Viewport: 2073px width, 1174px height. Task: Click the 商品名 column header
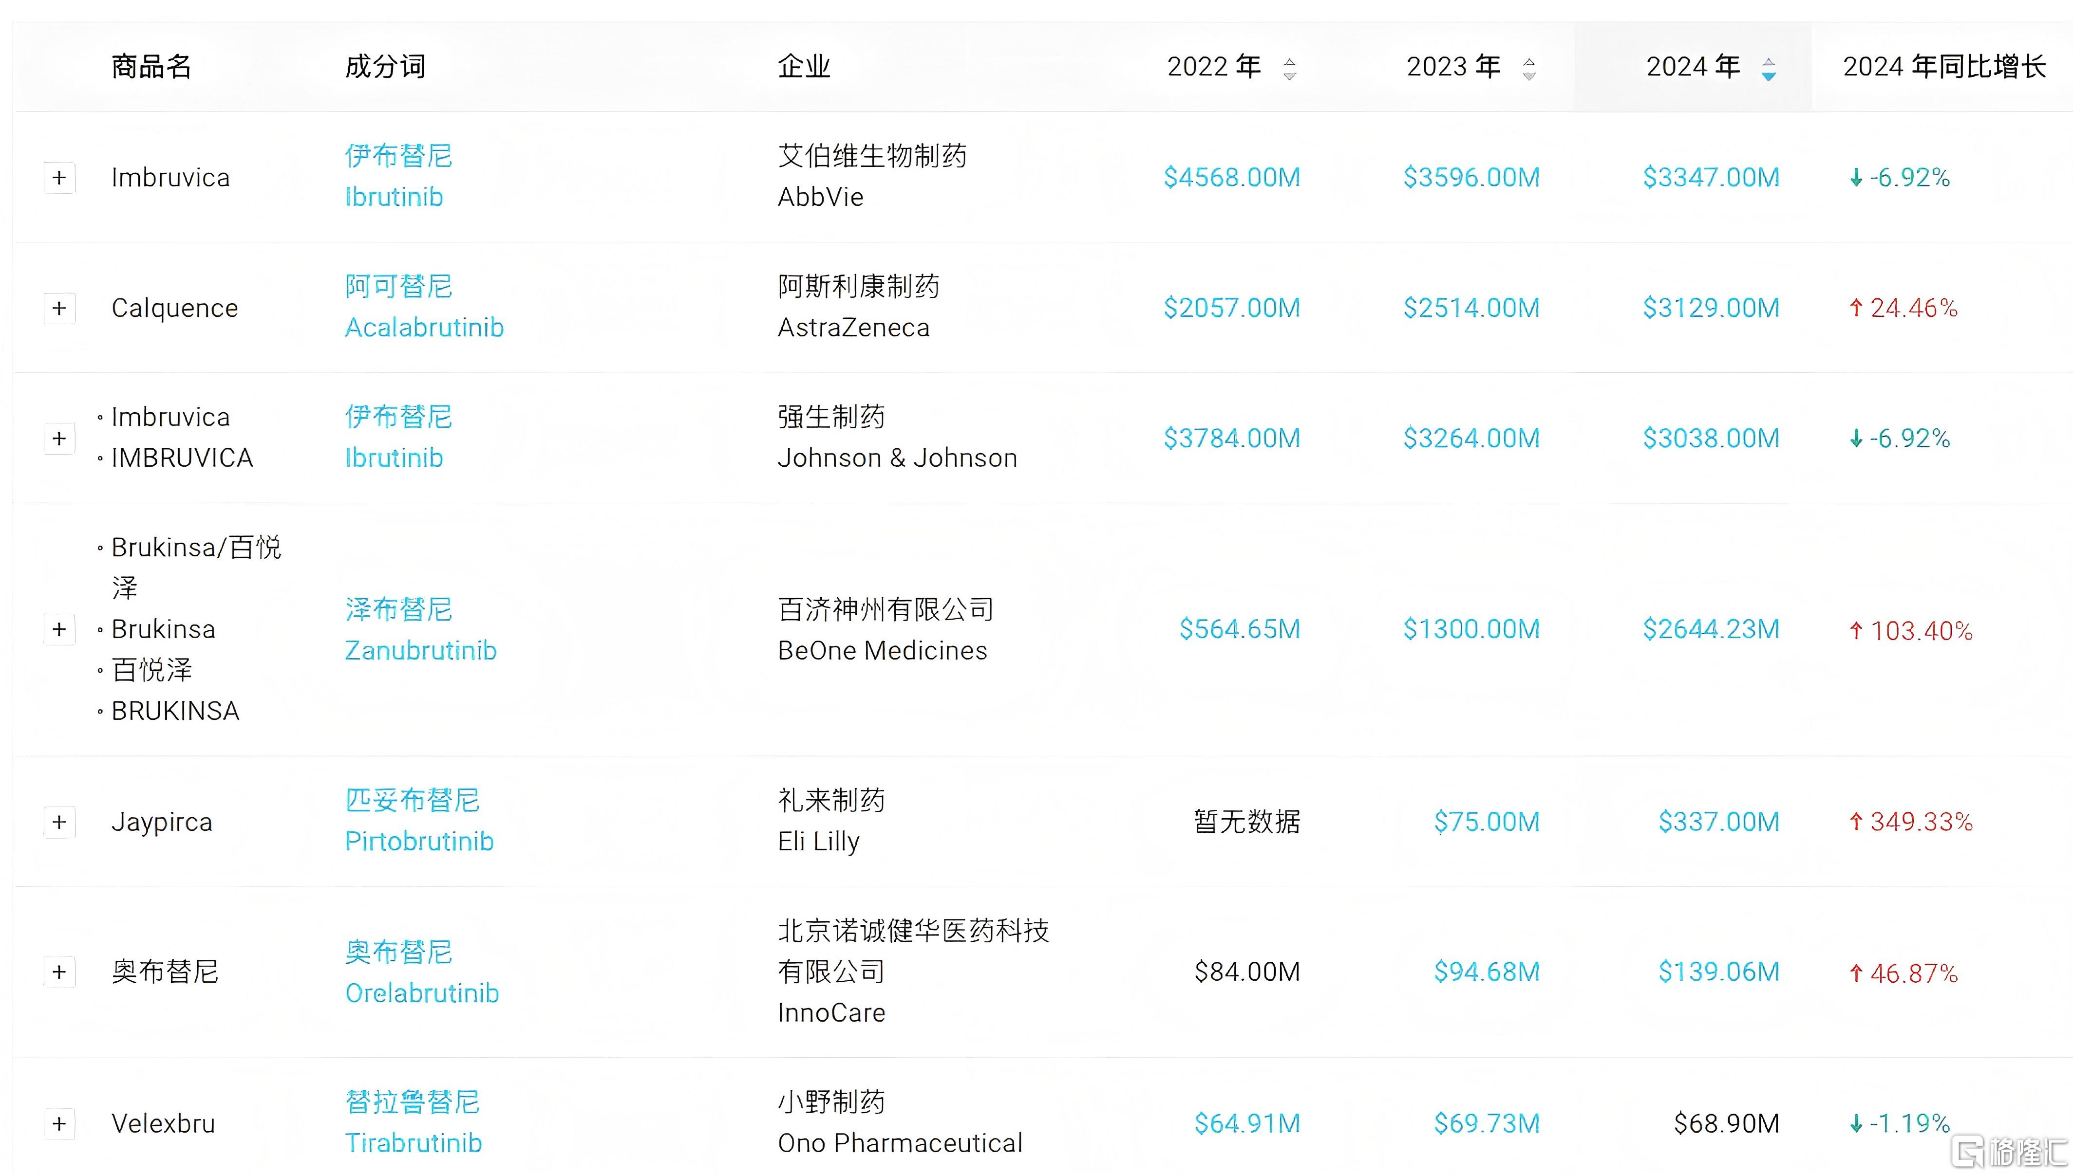tap(151, 66)
